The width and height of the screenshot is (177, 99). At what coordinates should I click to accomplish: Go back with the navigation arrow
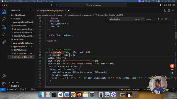tap(52, 5)
